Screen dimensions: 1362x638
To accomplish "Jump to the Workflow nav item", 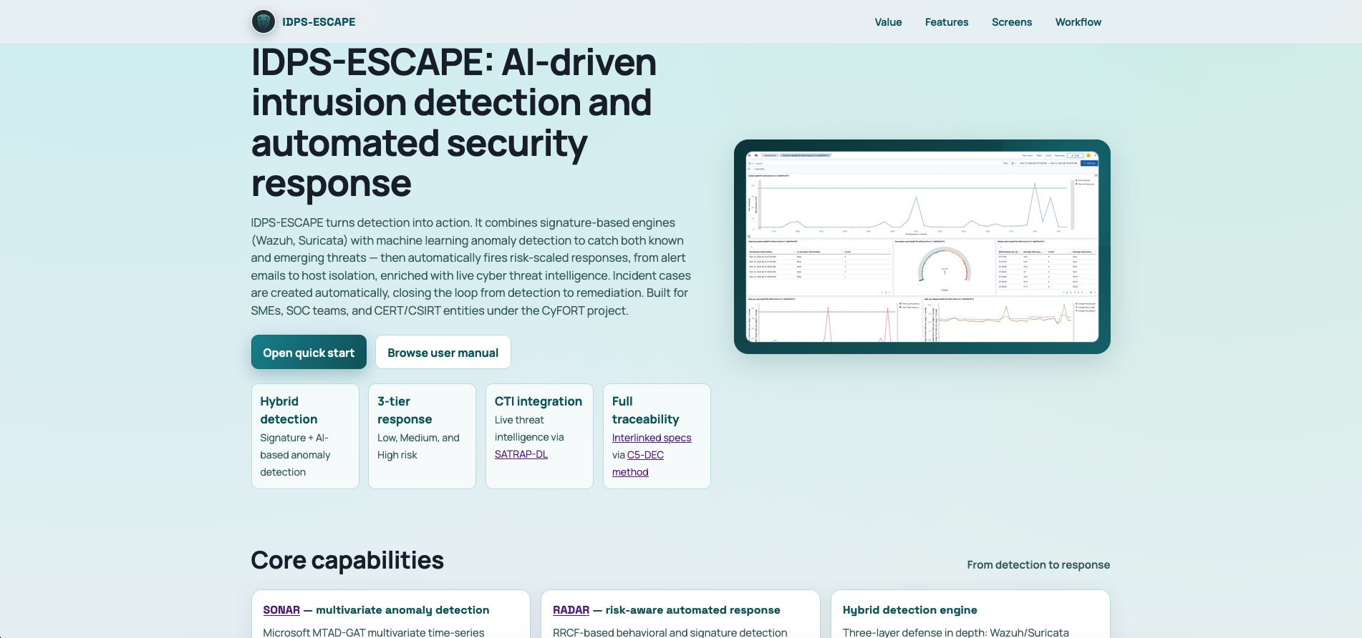I will [x=1078, y=22].
